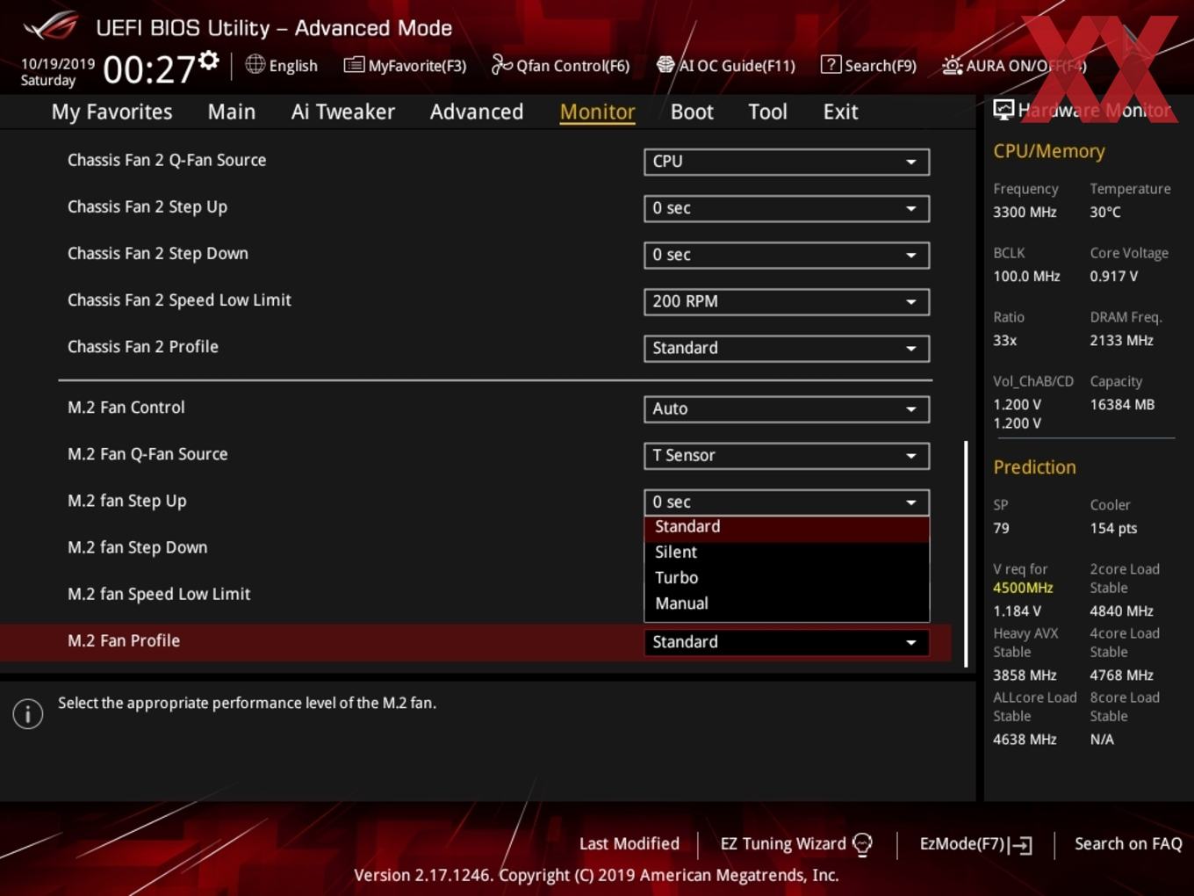
Task: Open Chassis Fan 2 Profile dropdown
Action: (787, 348)
